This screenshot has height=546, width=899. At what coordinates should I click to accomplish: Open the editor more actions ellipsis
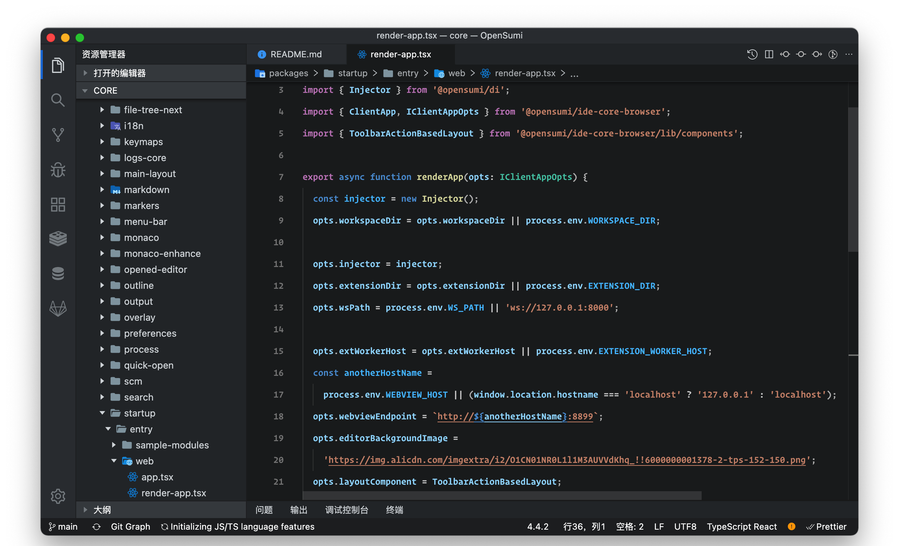tap(849, 54)
